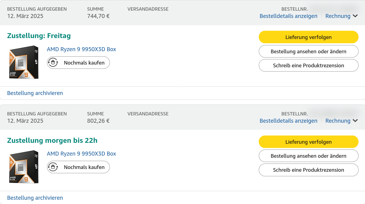Show Bestelldetails for the 744,70 € order
The width and height of the screenshot is (365, 204).
[288, 16]
